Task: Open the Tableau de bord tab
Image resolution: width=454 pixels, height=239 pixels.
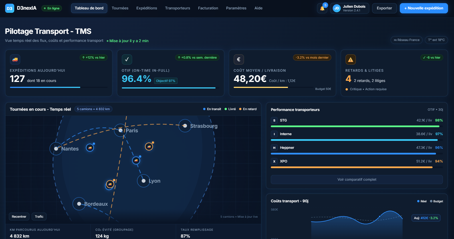Action: [x=89, y=8]
